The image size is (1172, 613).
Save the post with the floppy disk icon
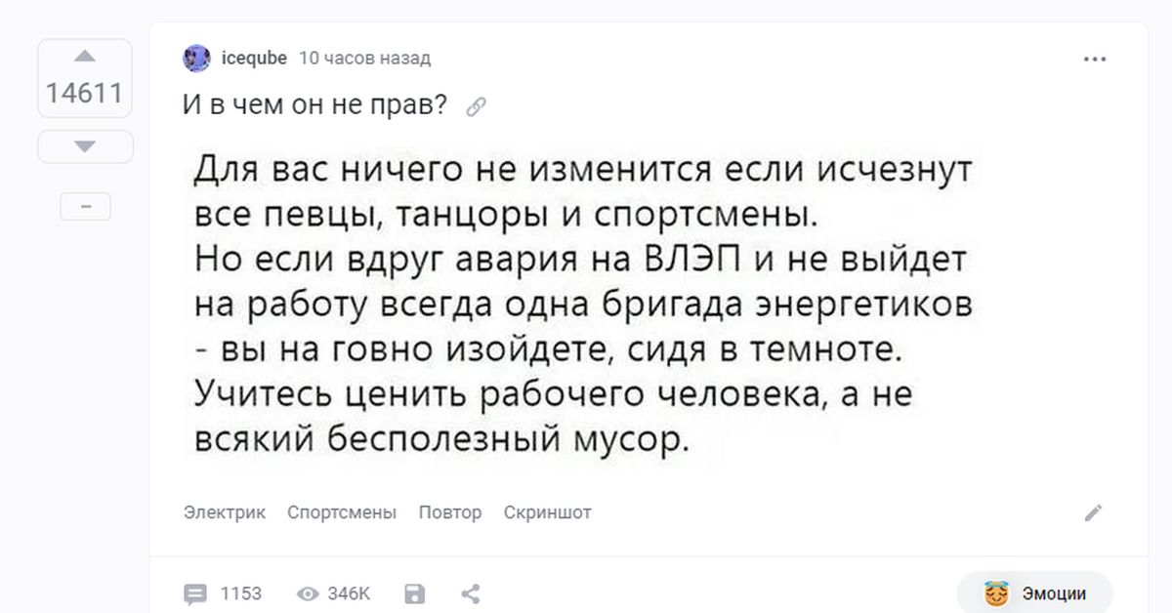pos(415,593)
